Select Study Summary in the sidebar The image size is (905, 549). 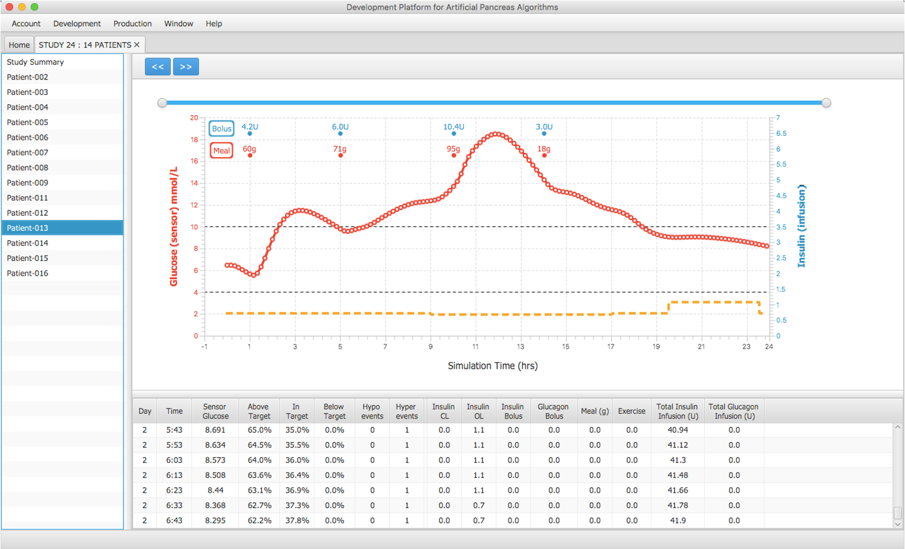point(36,62)
